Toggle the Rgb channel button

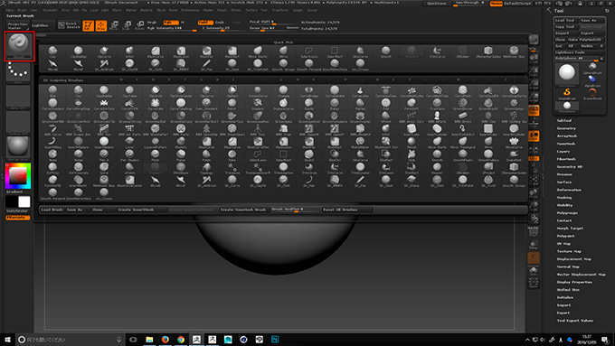click(x=171, y=23)
